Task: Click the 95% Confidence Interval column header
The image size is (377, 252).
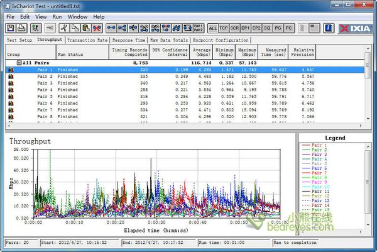Action: (170, 52)
